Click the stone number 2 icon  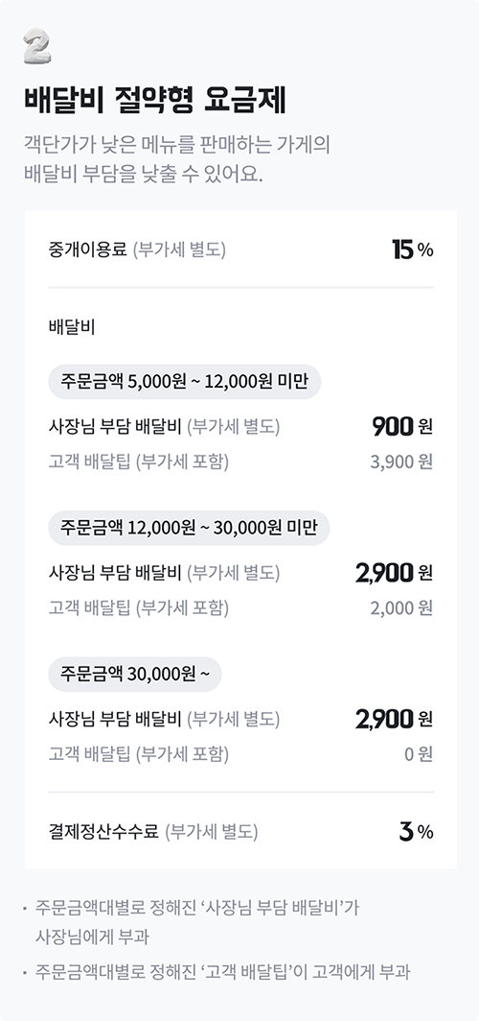click(x=37, y=47)
